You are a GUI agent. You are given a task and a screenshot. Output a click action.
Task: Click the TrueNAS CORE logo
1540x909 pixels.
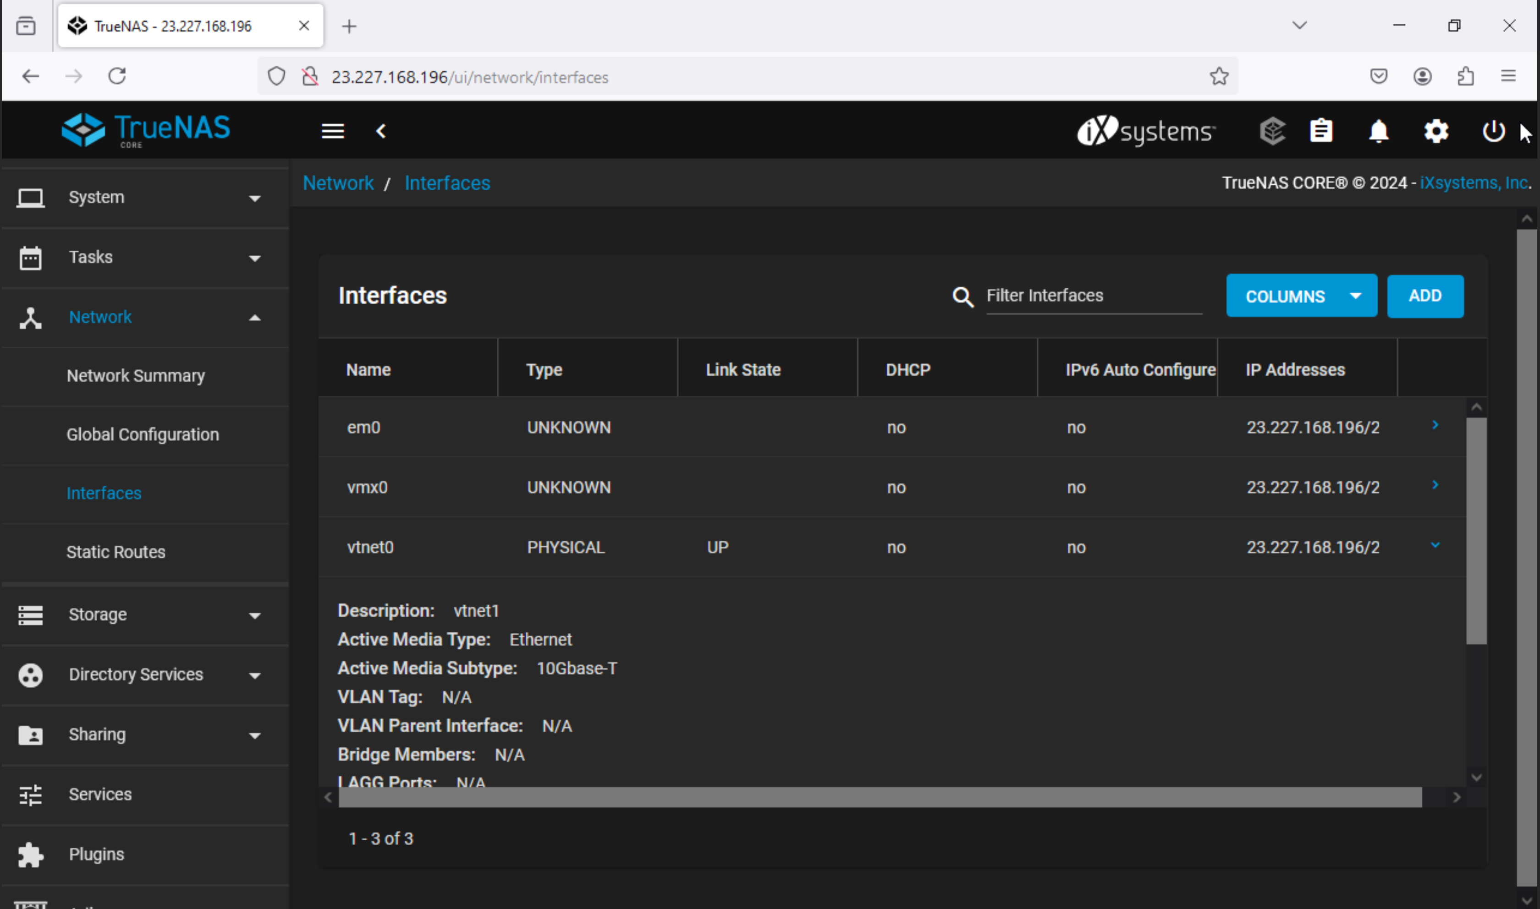[x=146, y=130]
